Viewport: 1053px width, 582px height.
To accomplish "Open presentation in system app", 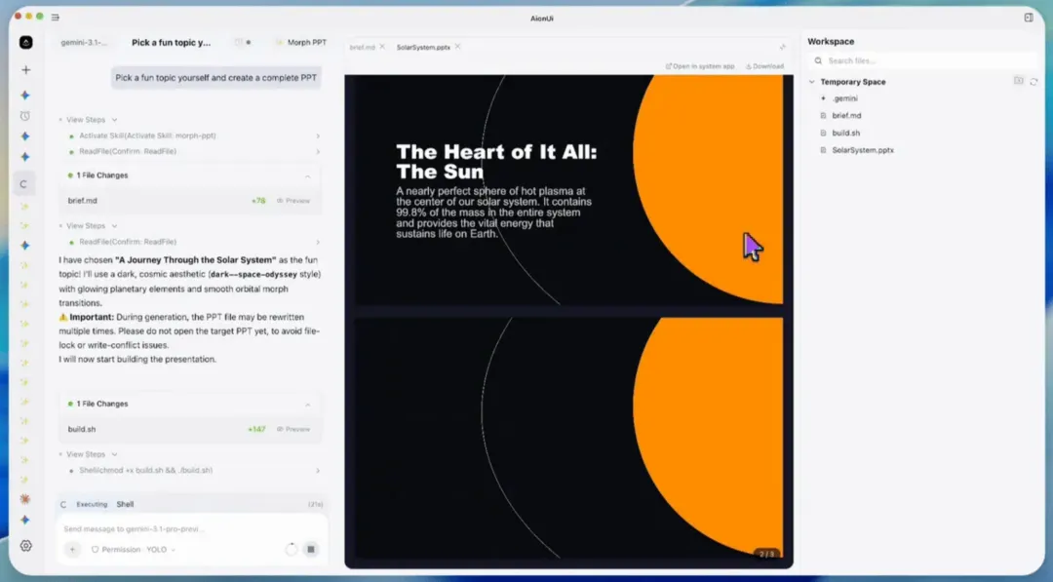I will 700,66.
